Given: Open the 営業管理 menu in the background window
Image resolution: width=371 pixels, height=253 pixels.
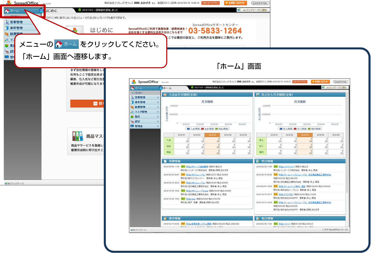Looking at the screenshot, I should point(16,22).
